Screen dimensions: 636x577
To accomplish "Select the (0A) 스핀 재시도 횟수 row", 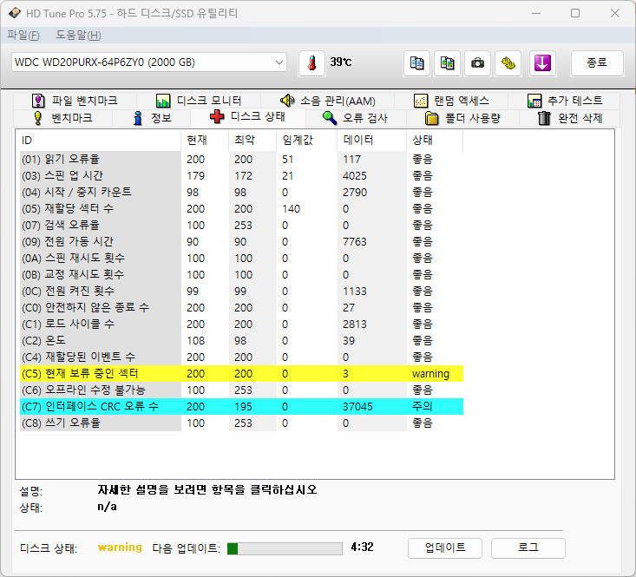I will (241, 258).
